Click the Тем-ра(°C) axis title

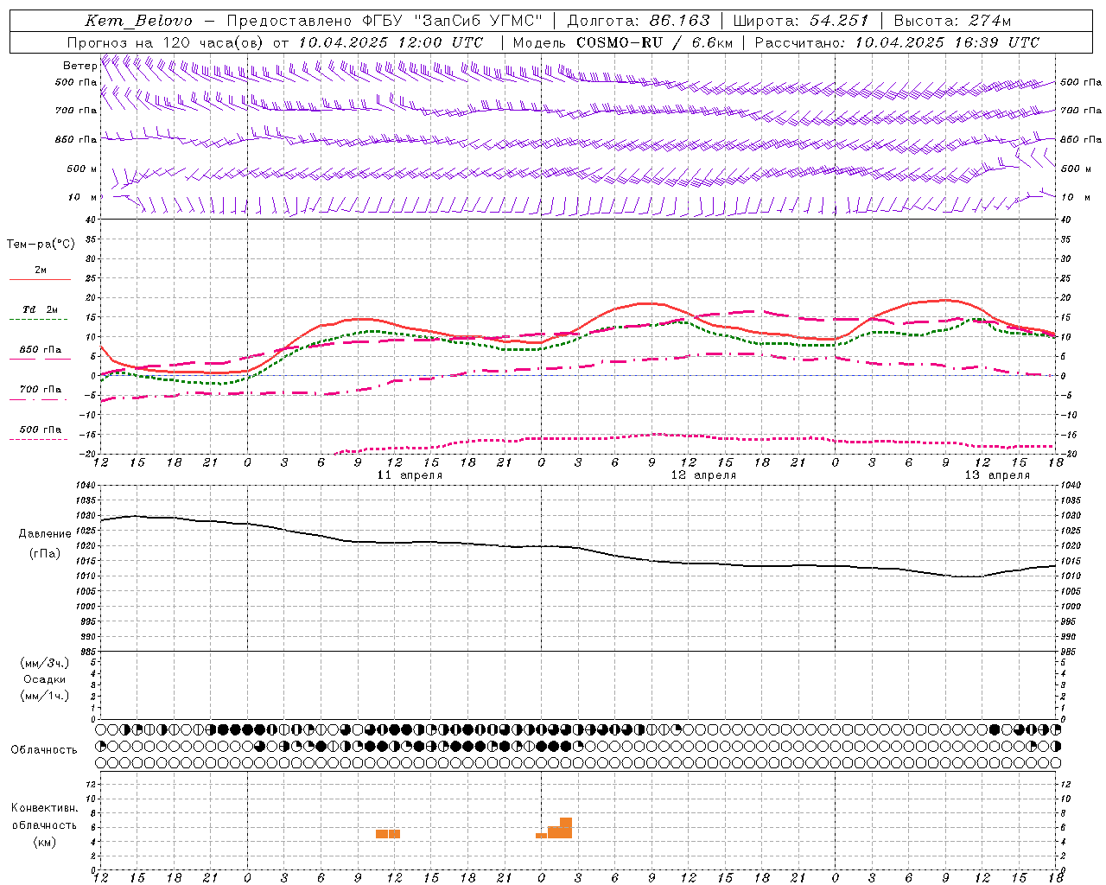click(41, 245)
